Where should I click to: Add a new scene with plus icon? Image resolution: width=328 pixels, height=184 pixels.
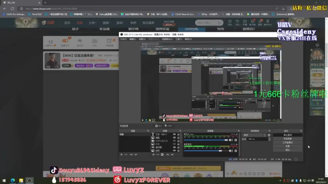tap(121, 155)
